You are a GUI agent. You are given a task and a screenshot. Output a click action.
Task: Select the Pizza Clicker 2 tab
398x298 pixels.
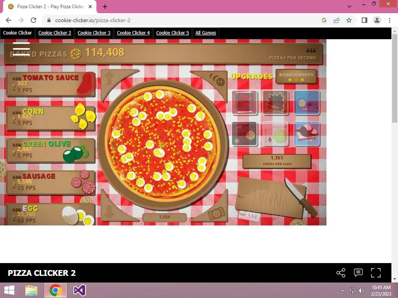coord(50,7)
